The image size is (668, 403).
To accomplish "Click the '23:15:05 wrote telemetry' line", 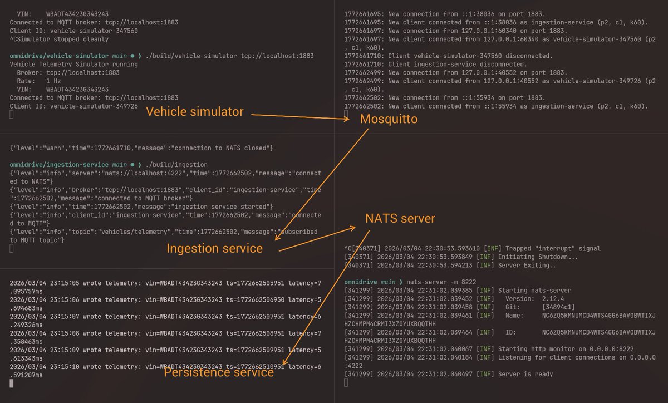I will click(165, 287).
